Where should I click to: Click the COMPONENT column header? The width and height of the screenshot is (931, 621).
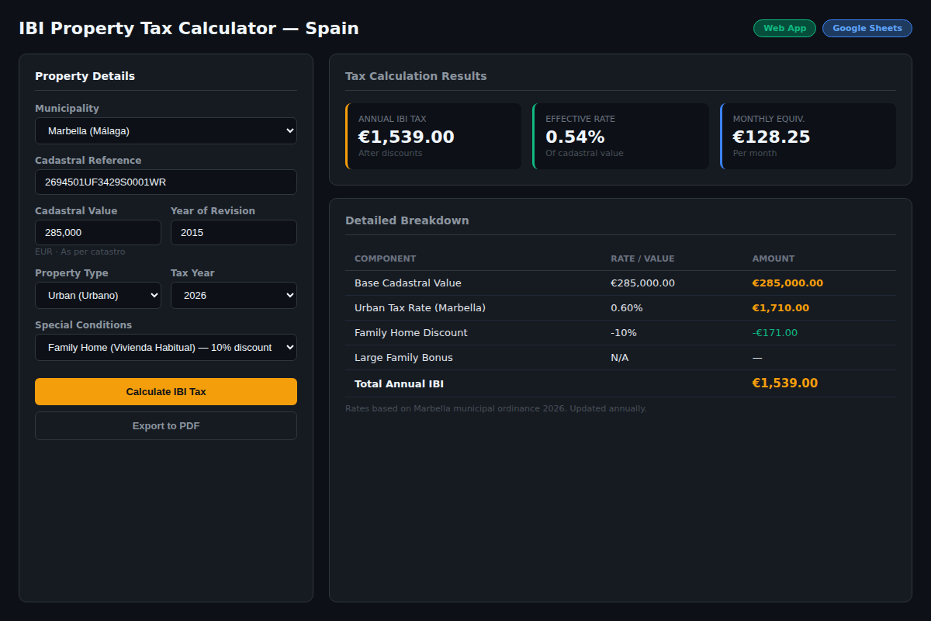385,258
